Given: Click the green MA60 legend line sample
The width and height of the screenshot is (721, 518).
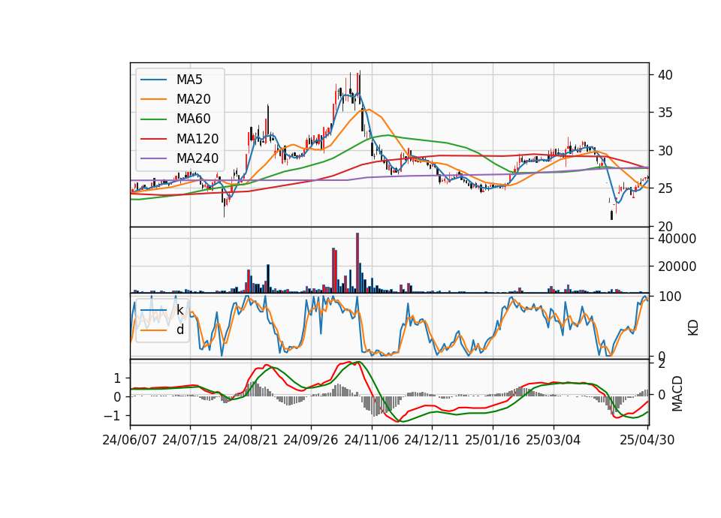Looking at the screenshot, I should (x=153, y=119).
